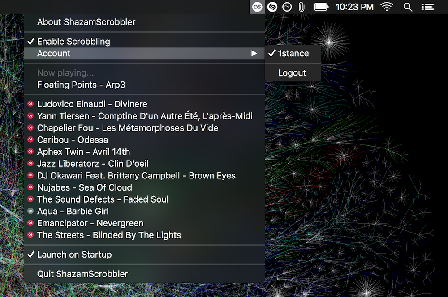448x297 pixels.
Task: Click Nujabes - Sea Of Cloud entry
Action: tap(144, 187)
